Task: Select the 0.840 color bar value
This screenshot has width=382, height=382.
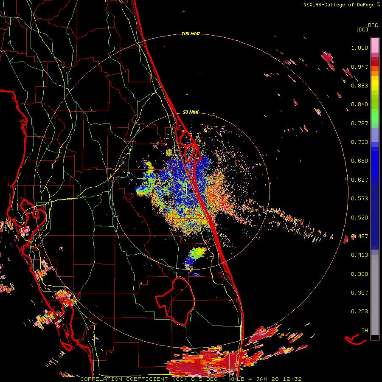Action: coord(360,104)
